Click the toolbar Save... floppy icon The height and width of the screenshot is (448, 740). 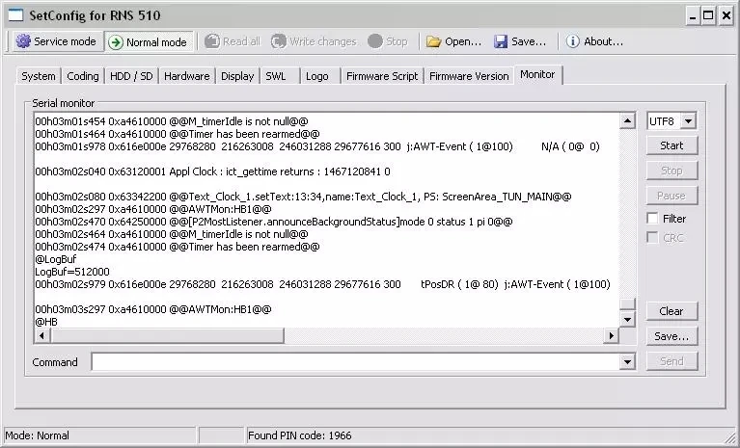click(x=501, y=41)
